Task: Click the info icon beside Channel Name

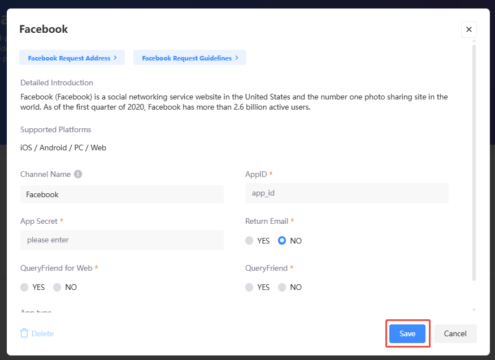Action: tap(78, 174)
